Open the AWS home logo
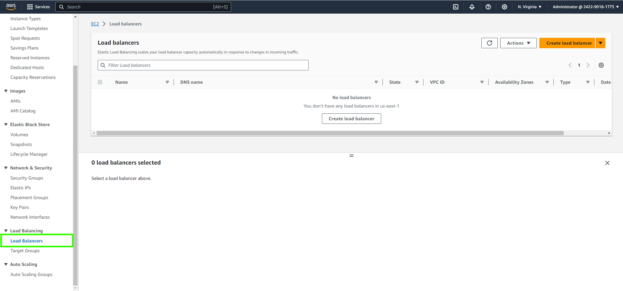 click(11, 7)
